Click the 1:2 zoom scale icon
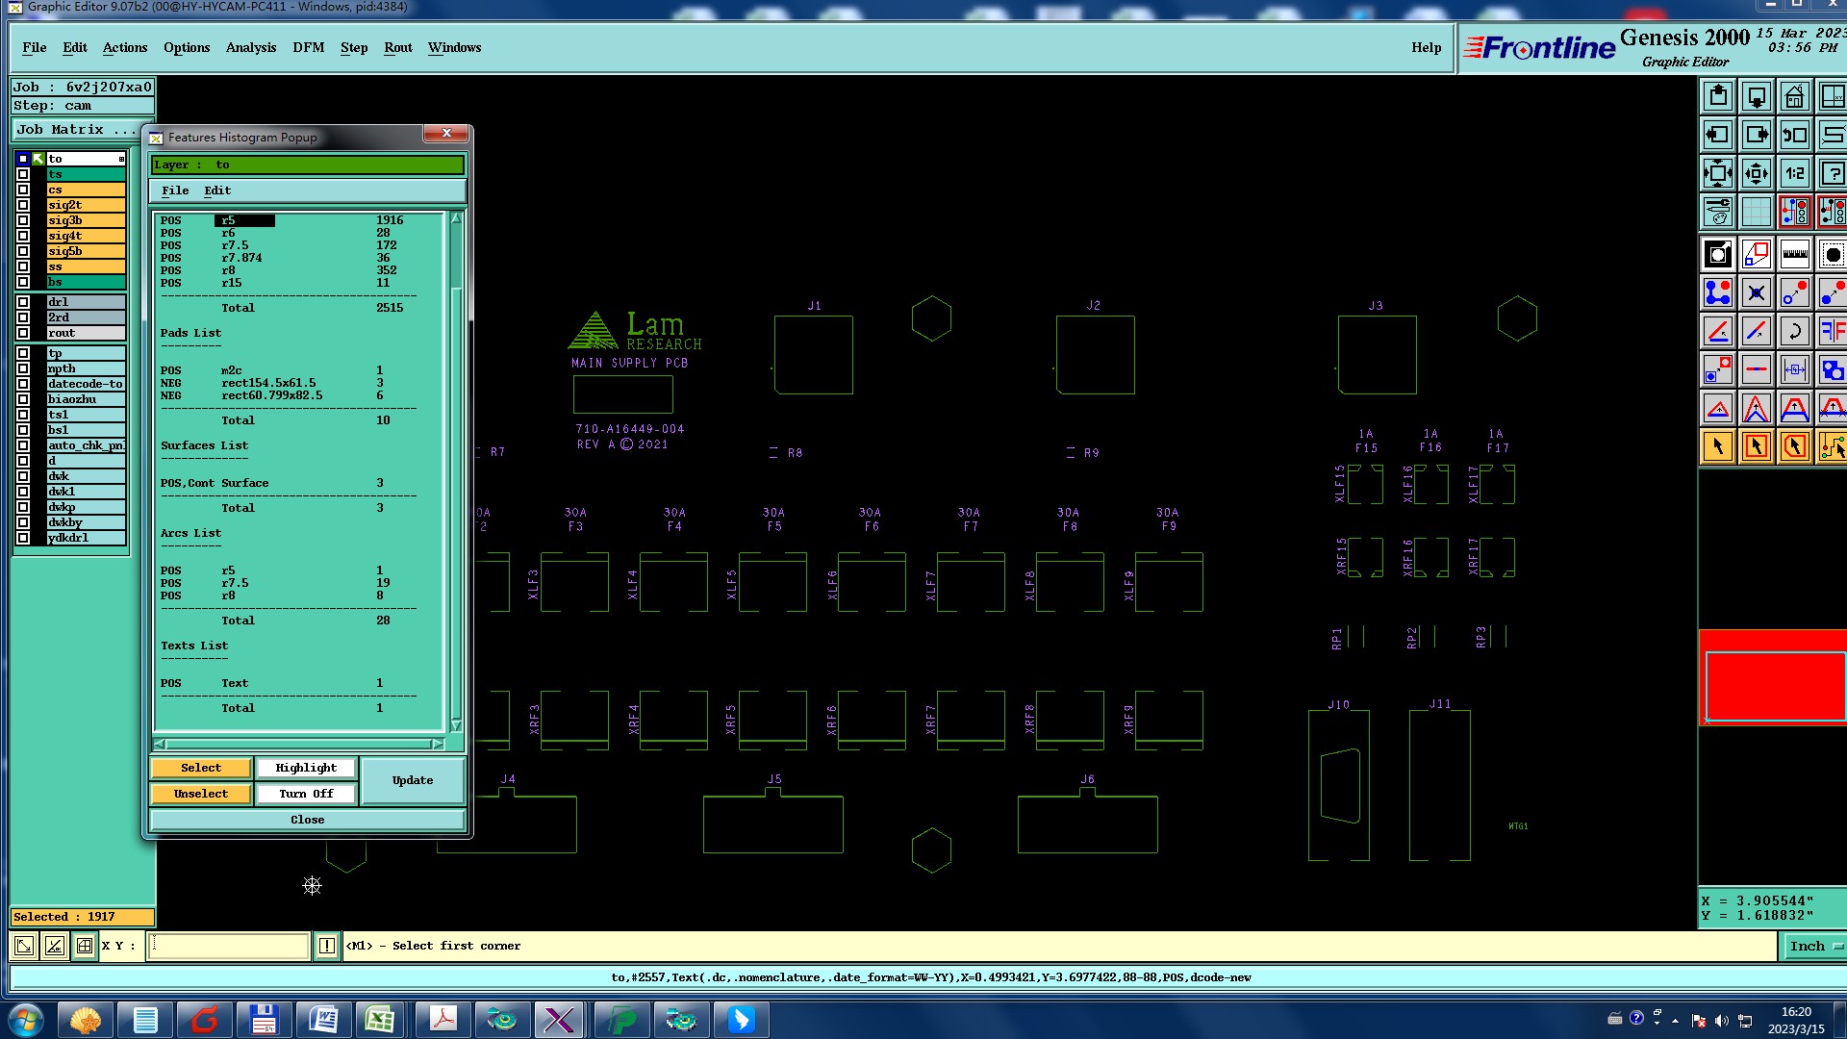1847x1039 pixels. [1794, 173]
